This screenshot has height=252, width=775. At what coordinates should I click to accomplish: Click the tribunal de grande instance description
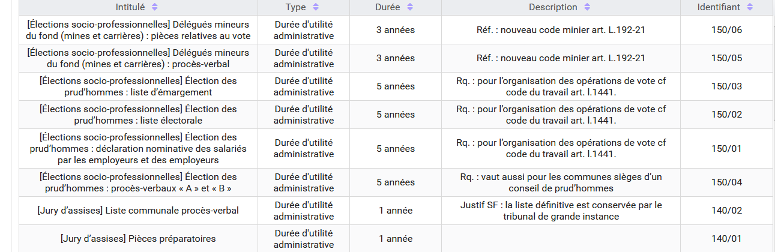coord(561,211)
